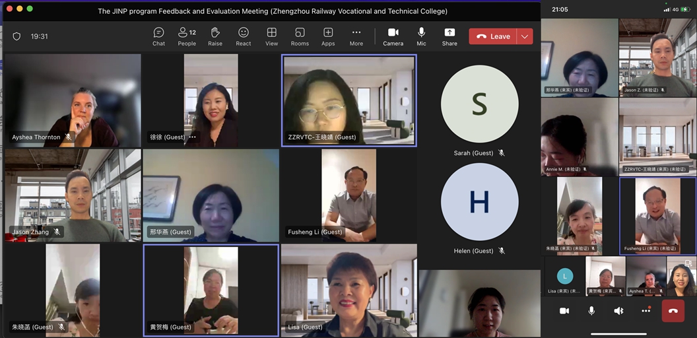Open the three-dot menu on phone controls

[x=646, y=311]
